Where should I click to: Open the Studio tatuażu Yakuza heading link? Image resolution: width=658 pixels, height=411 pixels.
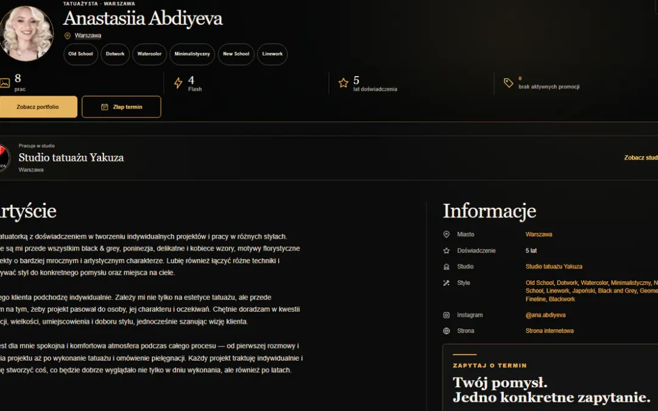[71, 158]
